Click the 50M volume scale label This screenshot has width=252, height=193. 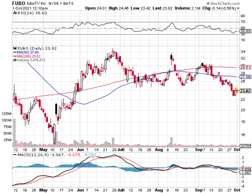click(7, 134)
